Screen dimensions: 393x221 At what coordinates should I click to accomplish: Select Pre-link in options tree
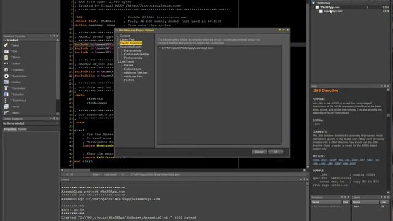128,65
